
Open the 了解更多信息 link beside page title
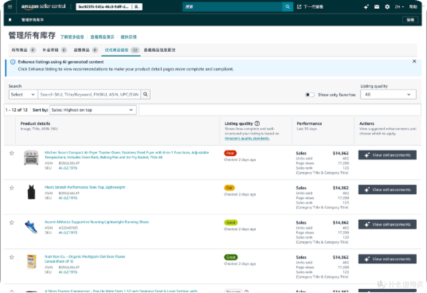point(72,37)
